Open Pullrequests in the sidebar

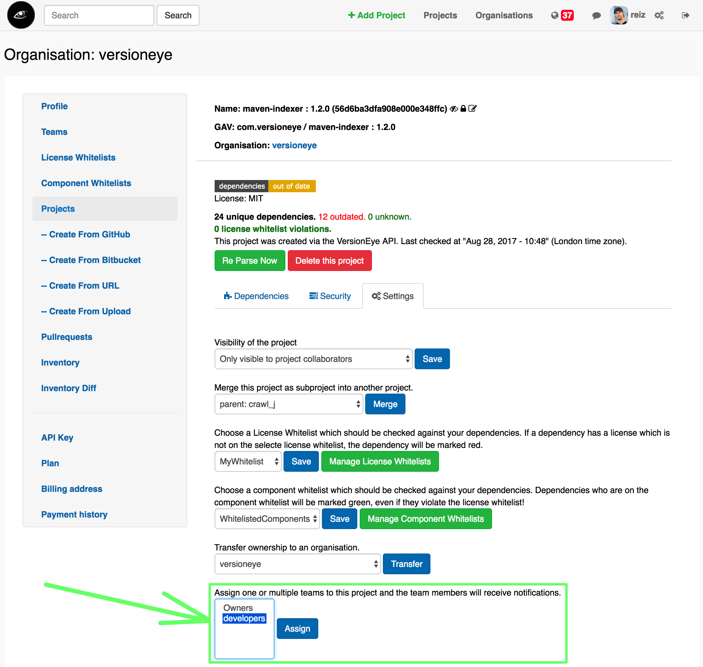tap(67, 337)
